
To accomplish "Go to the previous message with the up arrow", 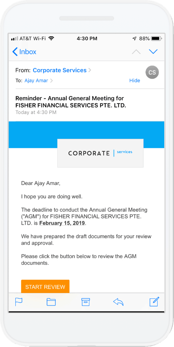I will tap(136, 52).
